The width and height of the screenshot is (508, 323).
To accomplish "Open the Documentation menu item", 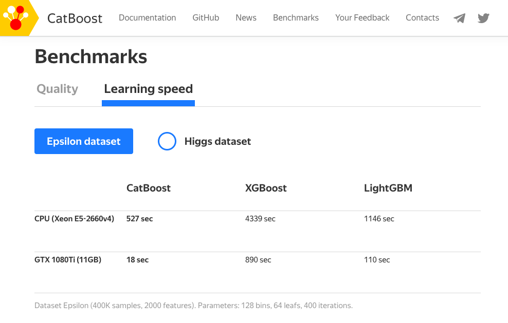I will [x=147, y=17].
